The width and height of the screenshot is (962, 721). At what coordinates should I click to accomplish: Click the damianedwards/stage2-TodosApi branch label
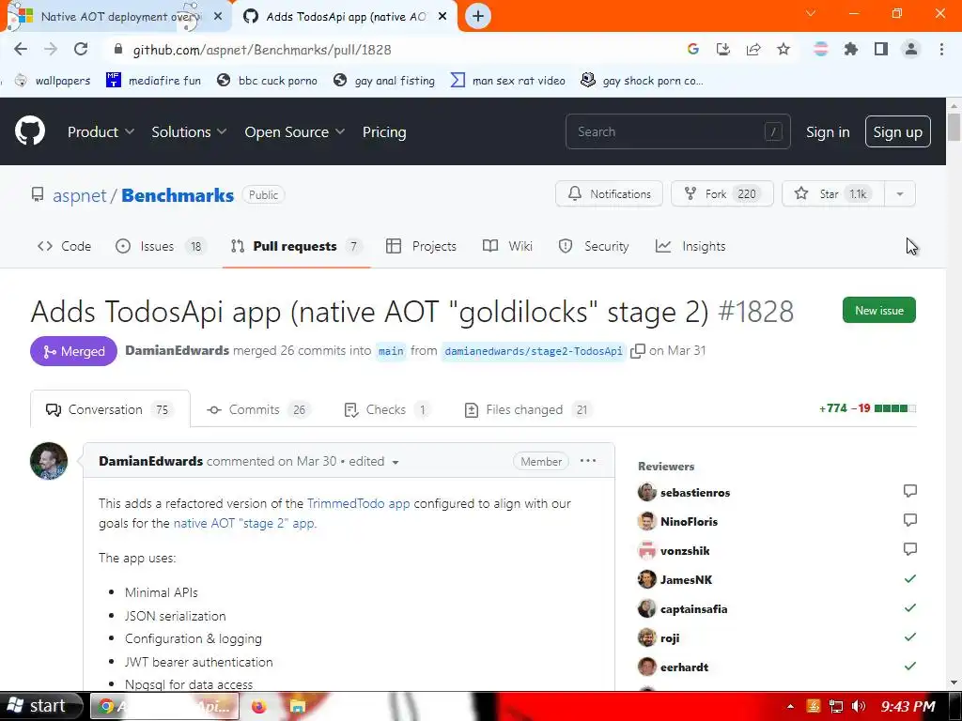[534, 351]
